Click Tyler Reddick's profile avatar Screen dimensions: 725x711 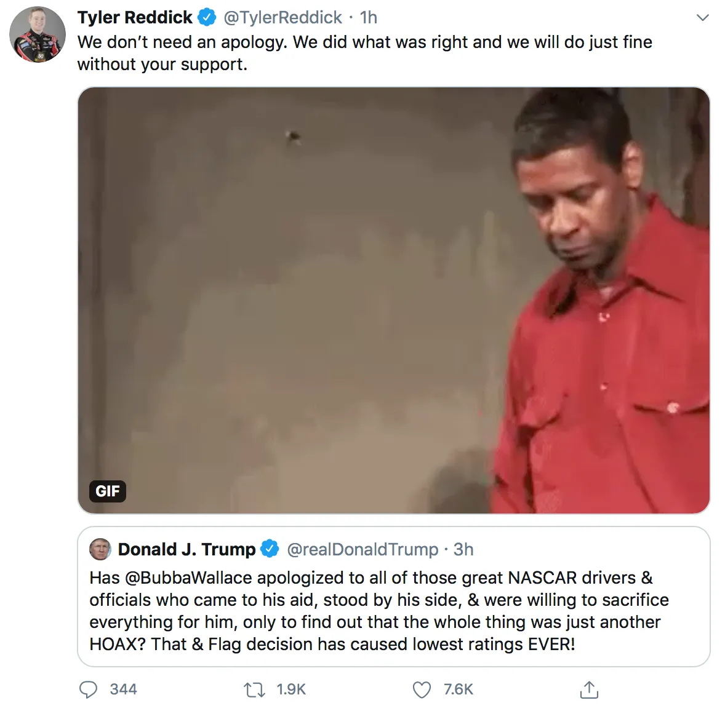coord(38,35)
